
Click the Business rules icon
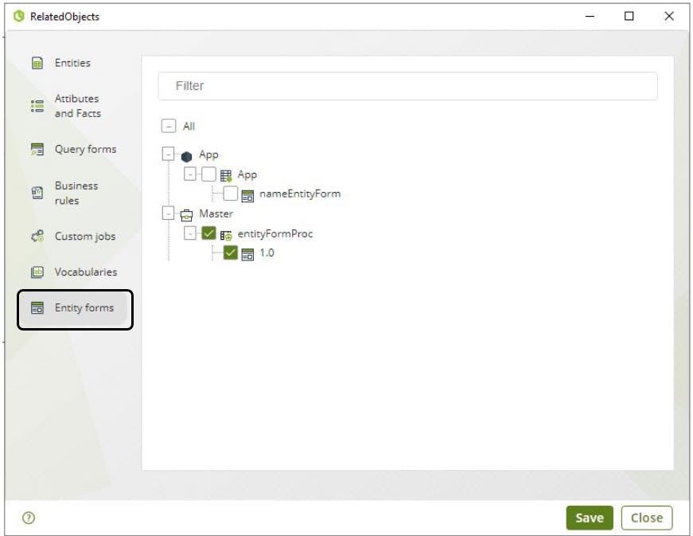pyautogui.click(x=37, y=193)
